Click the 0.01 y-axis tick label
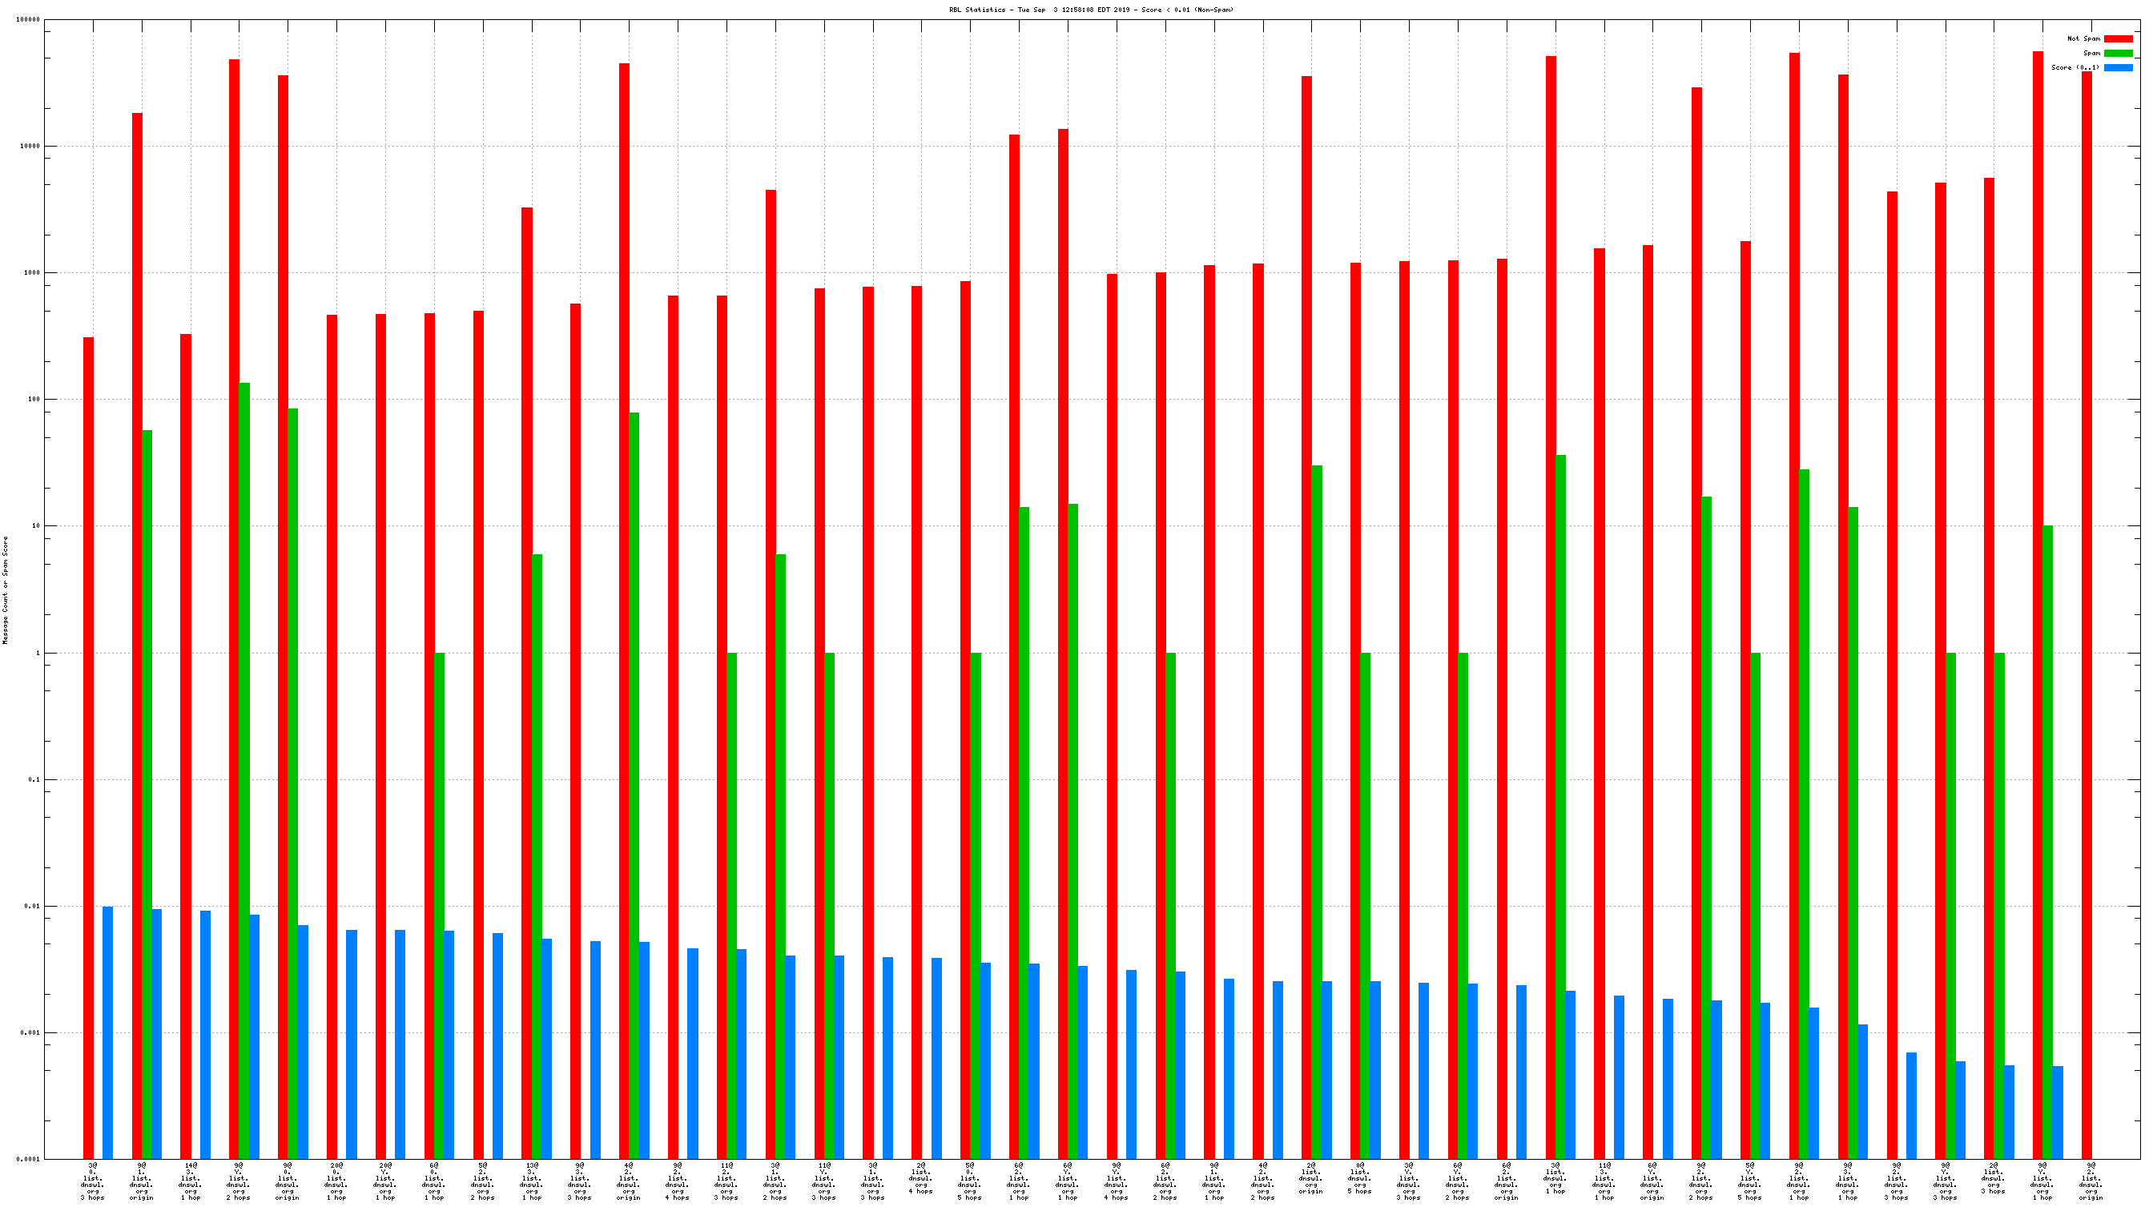This screenshot has height=1211, width=2153. click(33, 906)
